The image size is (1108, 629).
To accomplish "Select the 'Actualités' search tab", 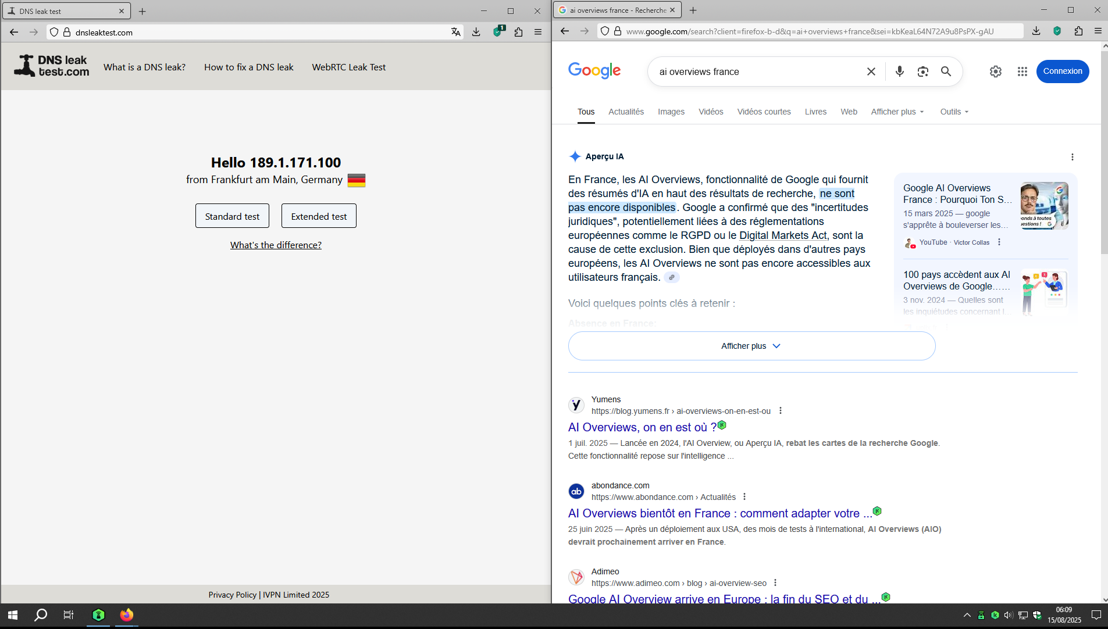I will tap(626, 112).
